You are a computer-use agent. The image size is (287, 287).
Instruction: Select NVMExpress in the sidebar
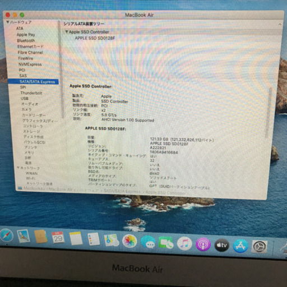tap(30, 64)
